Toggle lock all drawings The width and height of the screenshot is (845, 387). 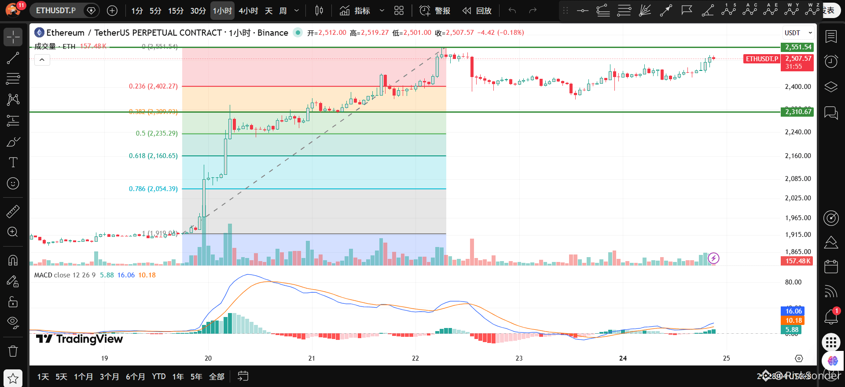tap(13, 302)
